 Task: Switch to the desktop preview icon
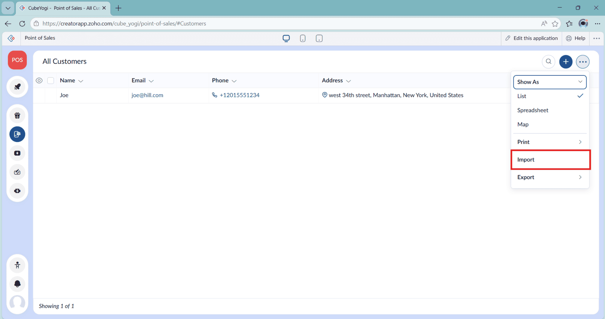(286, 38)
